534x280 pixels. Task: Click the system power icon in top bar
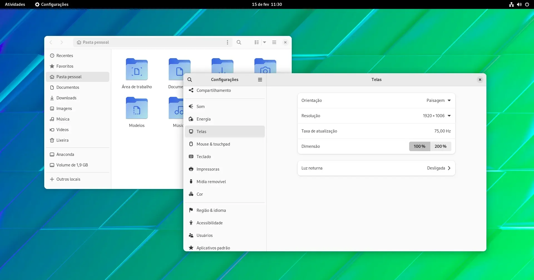pos(527,4)
